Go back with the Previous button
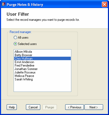 tap(75, 107)
